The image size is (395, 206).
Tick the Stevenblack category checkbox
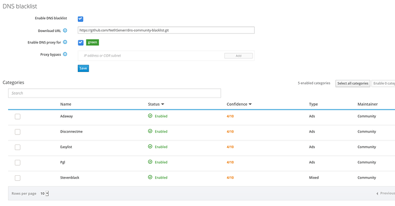click(x=17, y=178)
